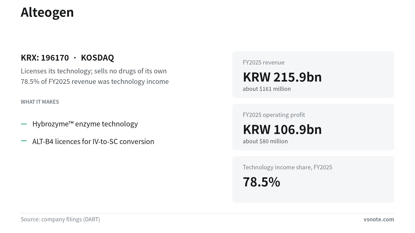Image resolution: width=415 pixels, height=233 pixels.
Task: Select the KRX: 196170 ticker text
Action: click(45, 57)
